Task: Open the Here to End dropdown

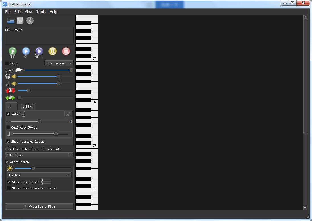Action: pyautogui.click(x=59, y=63)
